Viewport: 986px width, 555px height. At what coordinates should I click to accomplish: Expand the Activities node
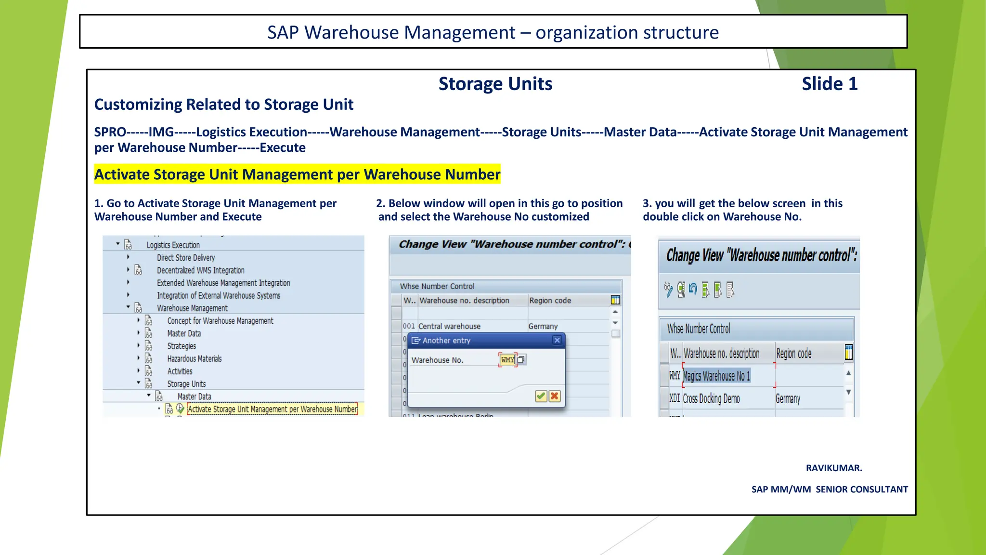click(x=139, y=370)
